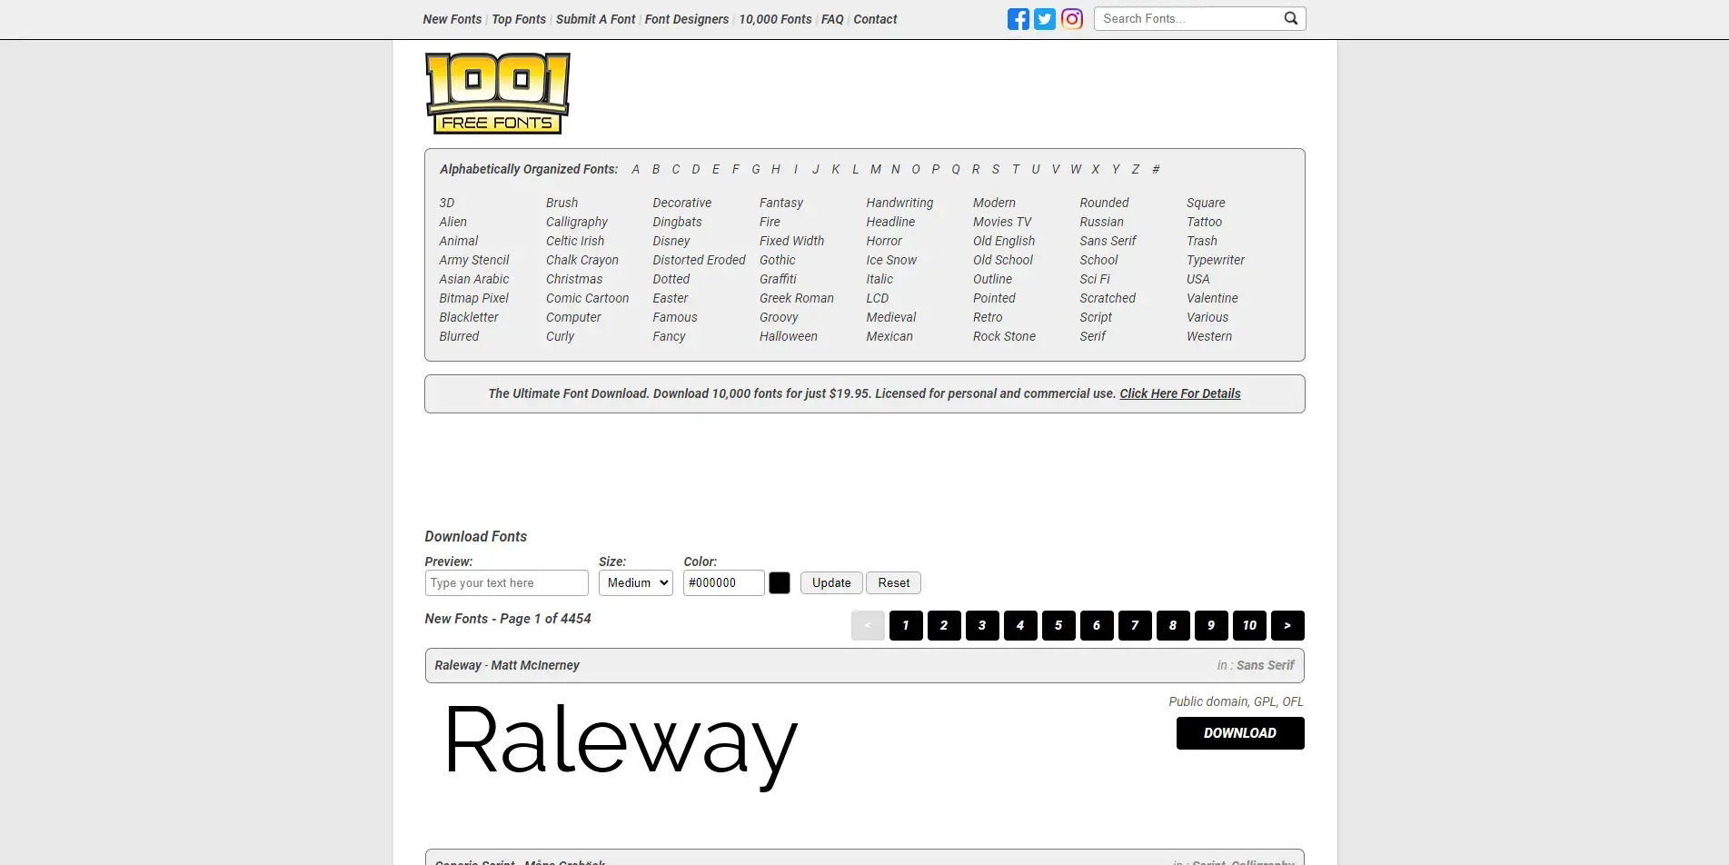Browse fonts under the # symbol
This screenshot has width=1729, height=865.
(x=1156, y=169)
